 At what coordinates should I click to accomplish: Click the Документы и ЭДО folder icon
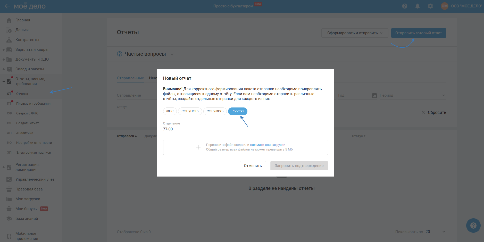[x=9, y=59]
